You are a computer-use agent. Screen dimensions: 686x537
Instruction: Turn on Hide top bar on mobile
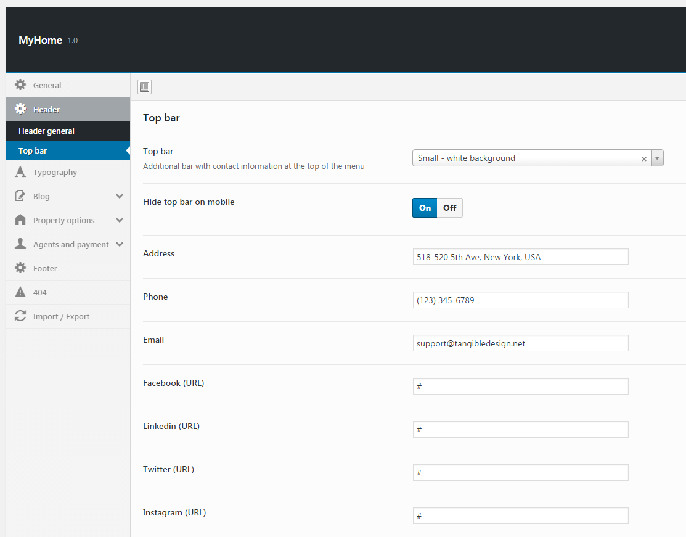coord(425,208)
